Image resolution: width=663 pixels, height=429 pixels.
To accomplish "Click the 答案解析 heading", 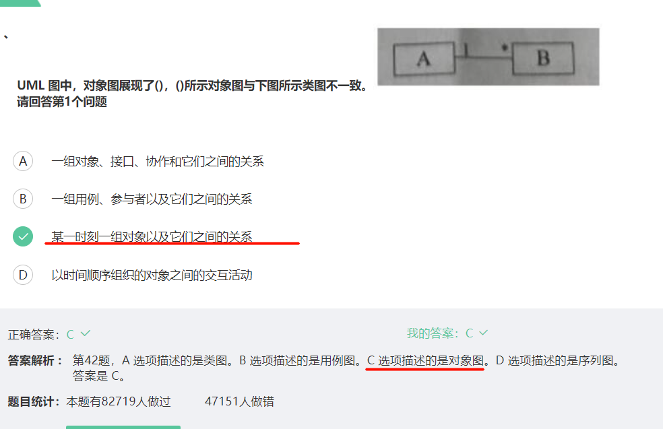I will (x=35, y=360).
